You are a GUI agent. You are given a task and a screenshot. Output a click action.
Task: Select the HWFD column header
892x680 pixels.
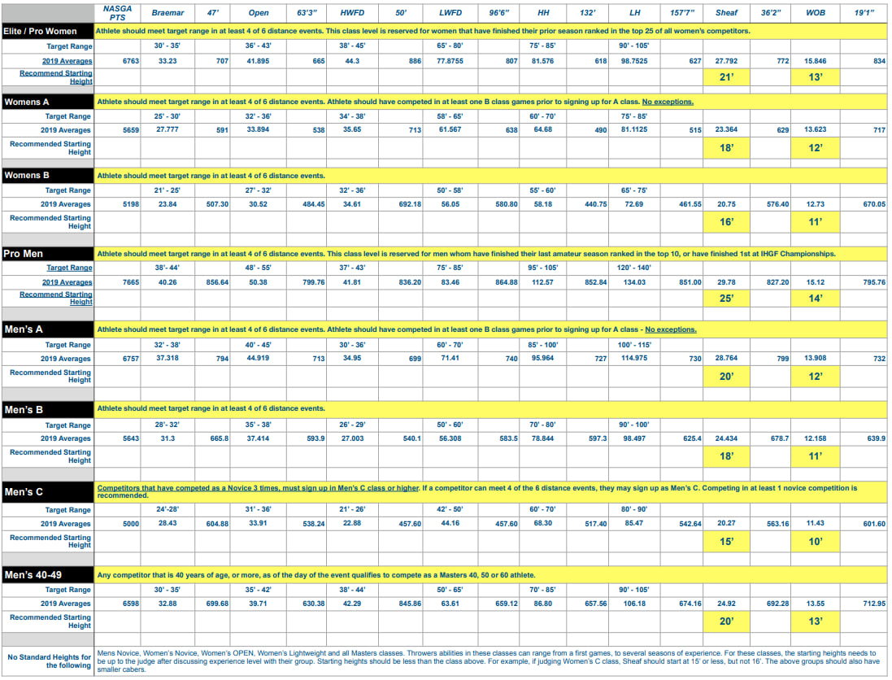tap(351, 13)
